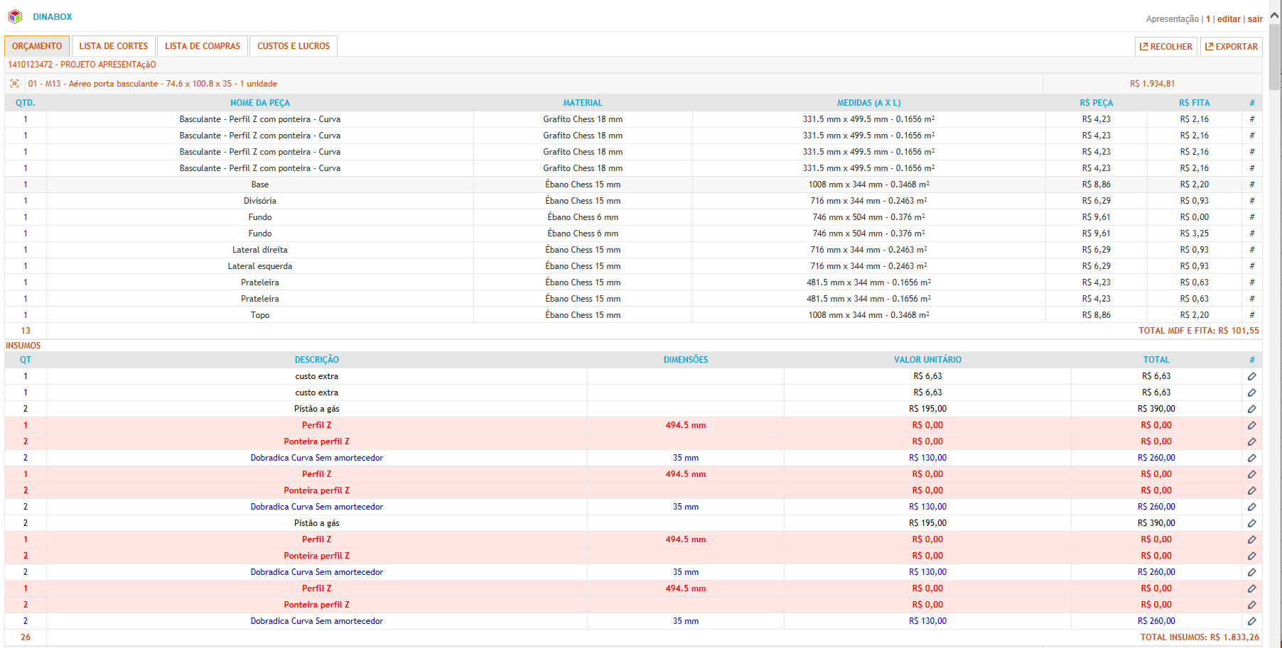
Task: Click the # icon in the Lateral esquerda row
Action: (x=1251, y=266)
